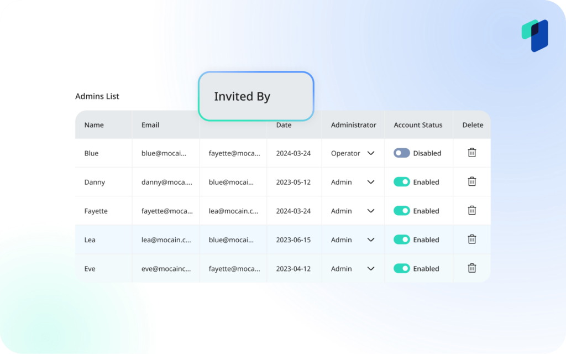Click the date 2023-05-12
The image size is (566, 354).
tap(294, 182)
